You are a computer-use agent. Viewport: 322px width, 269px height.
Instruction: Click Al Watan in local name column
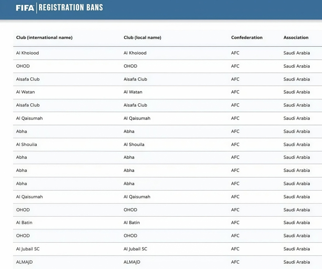[x=133, y=92]
